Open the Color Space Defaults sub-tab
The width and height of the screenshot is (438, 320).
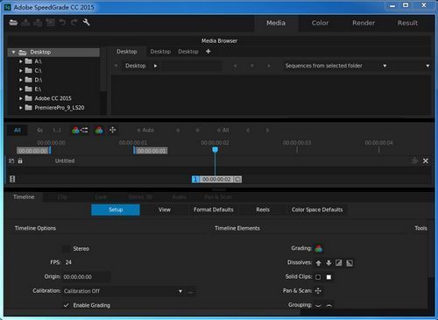[317, 210]
